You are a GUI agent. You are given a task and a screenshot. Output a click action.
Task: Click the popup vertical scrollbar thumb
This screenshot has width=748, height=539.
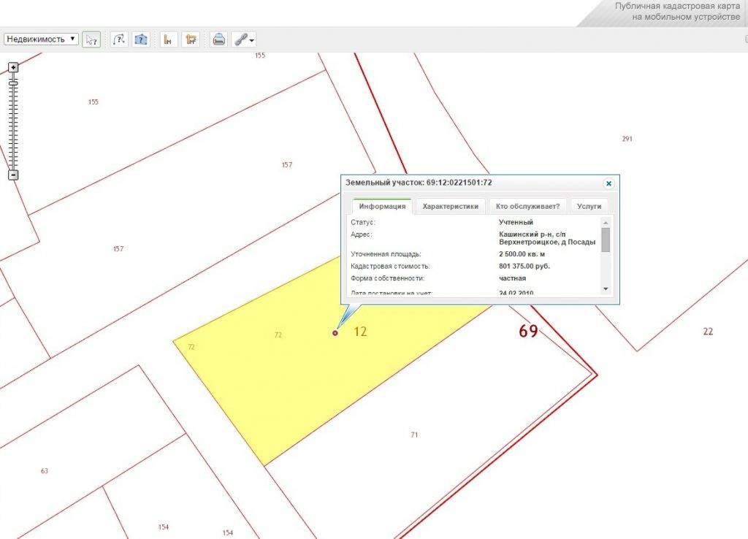pyautogui.click(x=606, y=240)
